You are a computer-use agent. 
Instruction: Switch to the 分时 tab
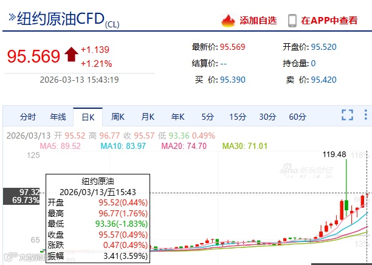pos(28,117)
